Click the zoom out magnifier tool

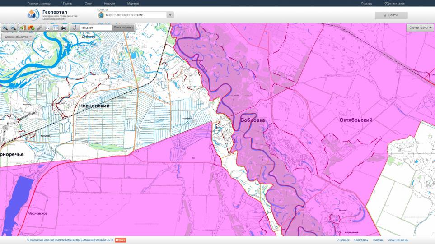coord(14,28)
